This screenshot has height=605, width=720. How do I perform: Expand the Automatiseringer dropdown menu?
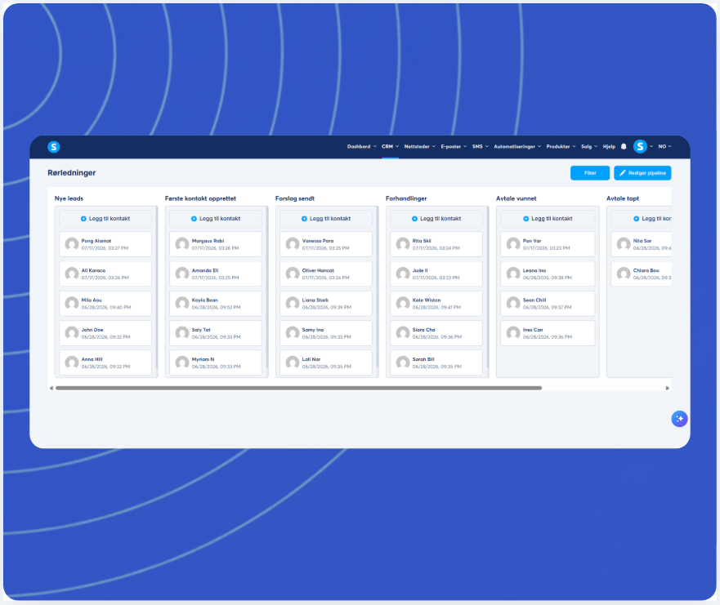[517, 147]
